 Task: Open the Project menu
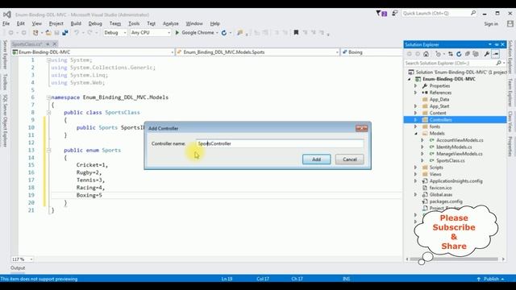tap(56, 23)
